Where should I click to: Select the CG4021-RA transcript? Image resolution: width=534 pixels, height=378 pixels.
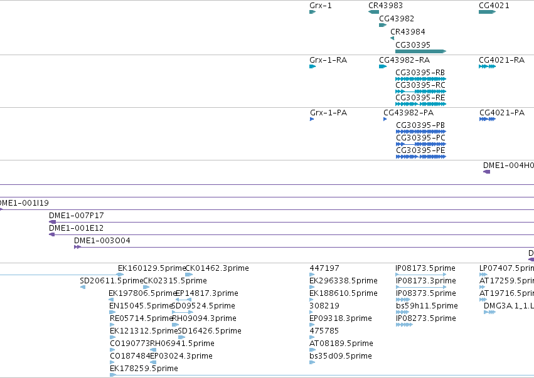tap(487, 66)
